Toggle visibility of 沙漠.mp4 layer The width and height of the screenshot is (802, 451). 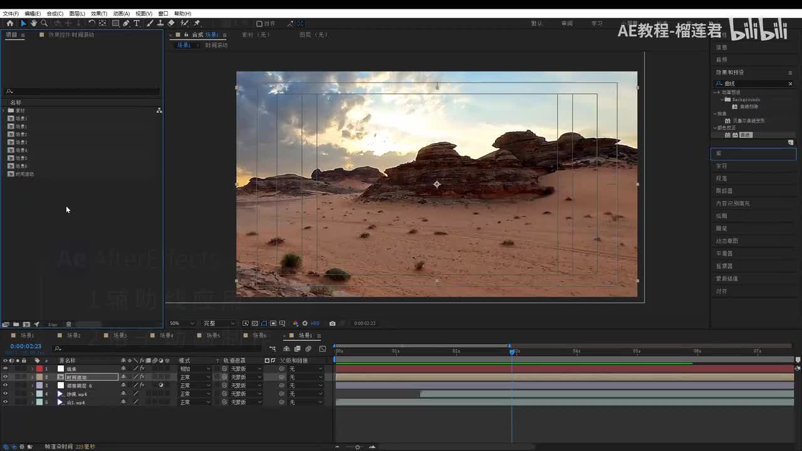(5, 394)
